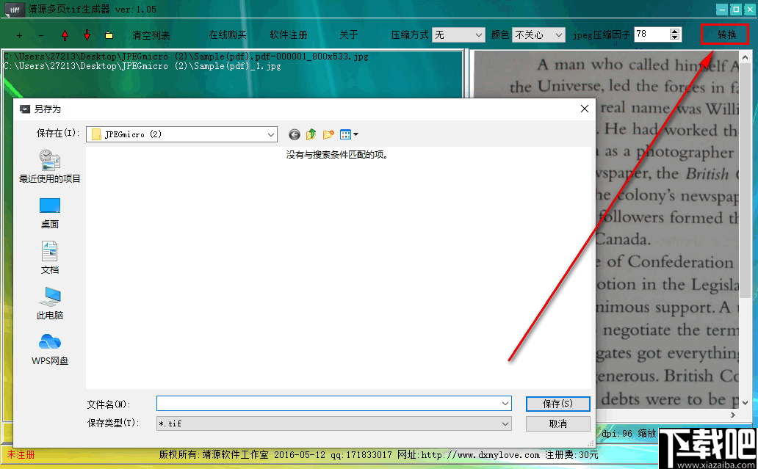Open 软件注册 software registration
Screen dimensions: 758x469
289,34
